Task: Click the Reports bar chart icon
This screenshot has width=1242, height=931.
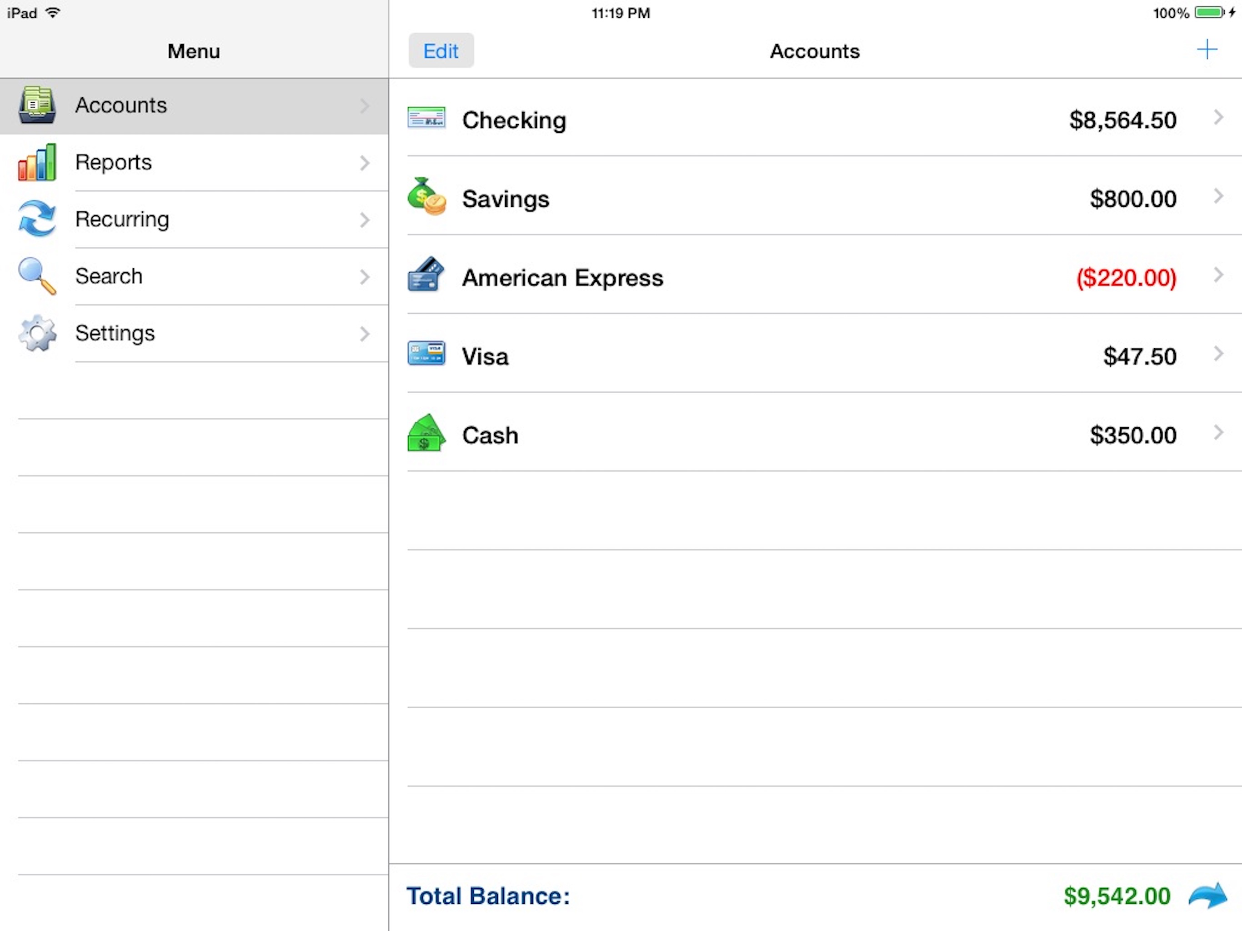Action: 37,163
